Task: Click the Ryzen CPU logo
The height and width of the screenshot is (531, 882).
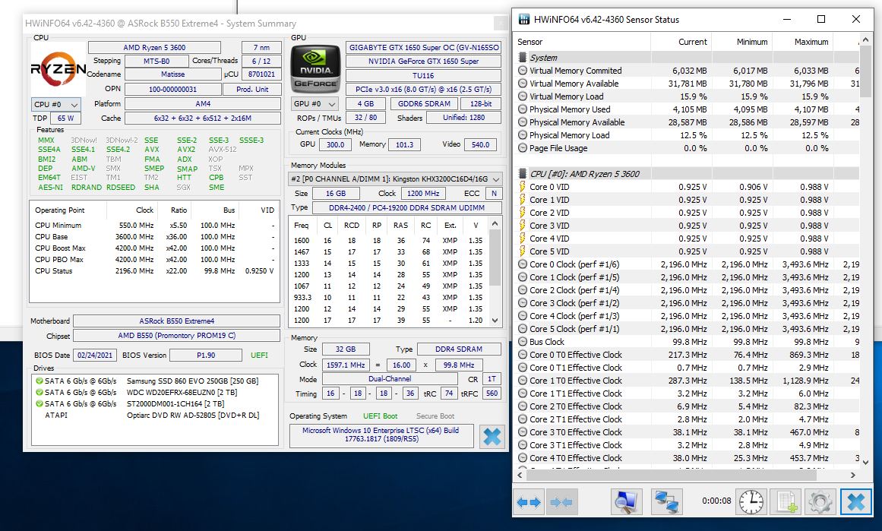Action: 58,68
